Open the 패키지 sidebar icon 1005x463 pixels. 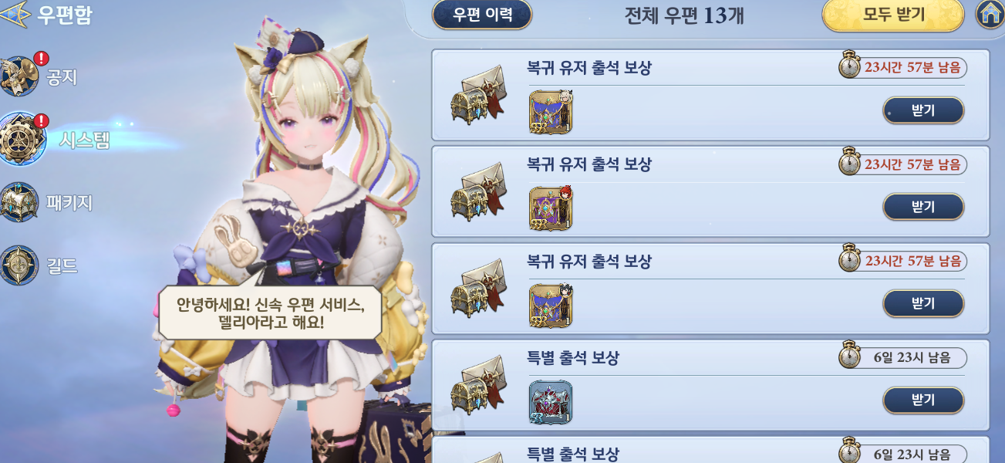19,202
